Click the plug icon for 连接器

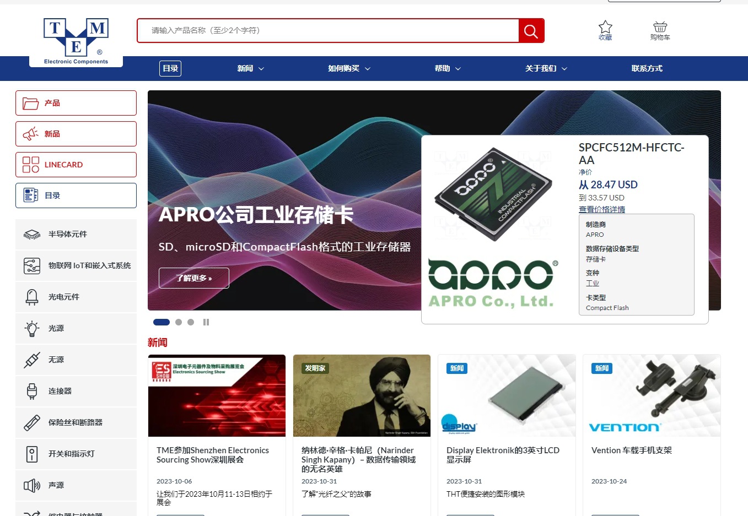tap(32, 392)
